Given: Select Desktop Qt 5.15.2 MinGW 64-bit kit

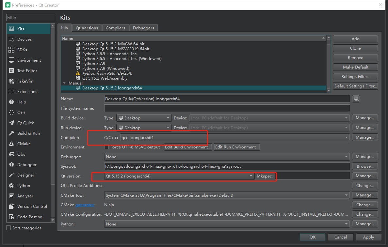Looking at the screenshot, I should tap(113, 44).
